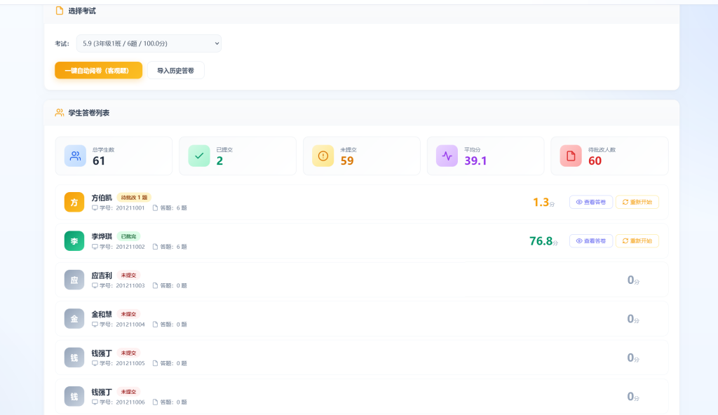Click the average score value 39.1
The image size is (718, 415).
(x=475, y=161)
